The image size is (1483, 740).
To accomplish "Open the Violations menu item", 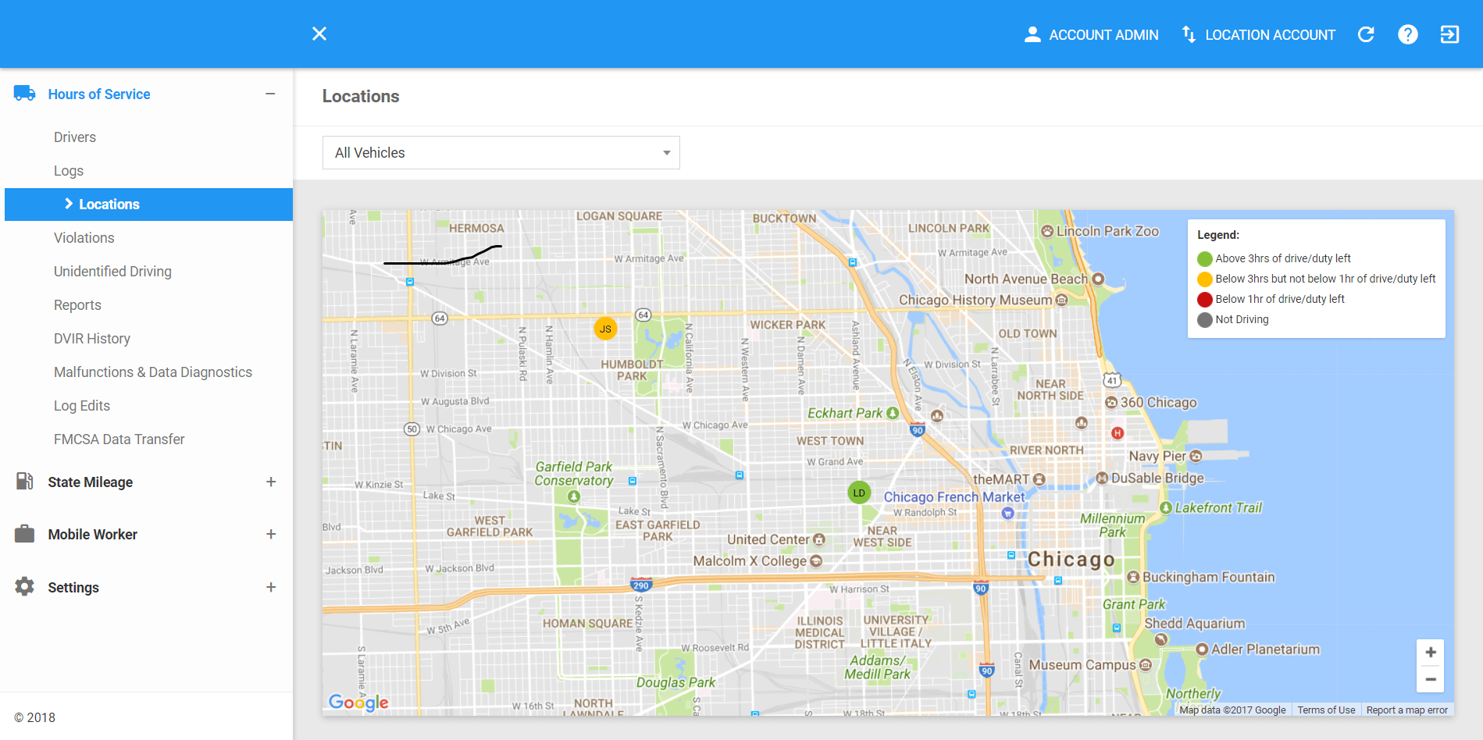I will [84, 238].
